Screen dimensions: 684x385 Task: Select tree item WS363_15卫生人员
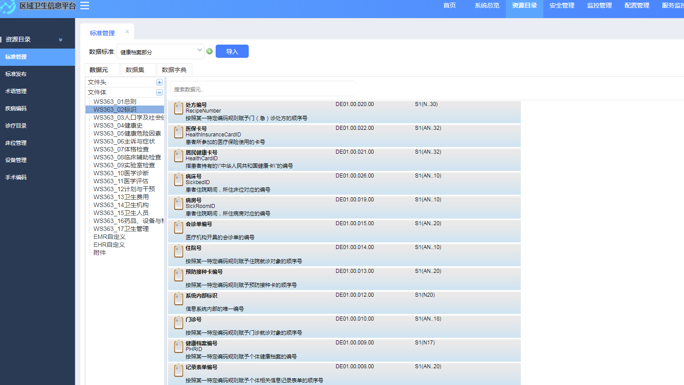[x=121, y=213]
